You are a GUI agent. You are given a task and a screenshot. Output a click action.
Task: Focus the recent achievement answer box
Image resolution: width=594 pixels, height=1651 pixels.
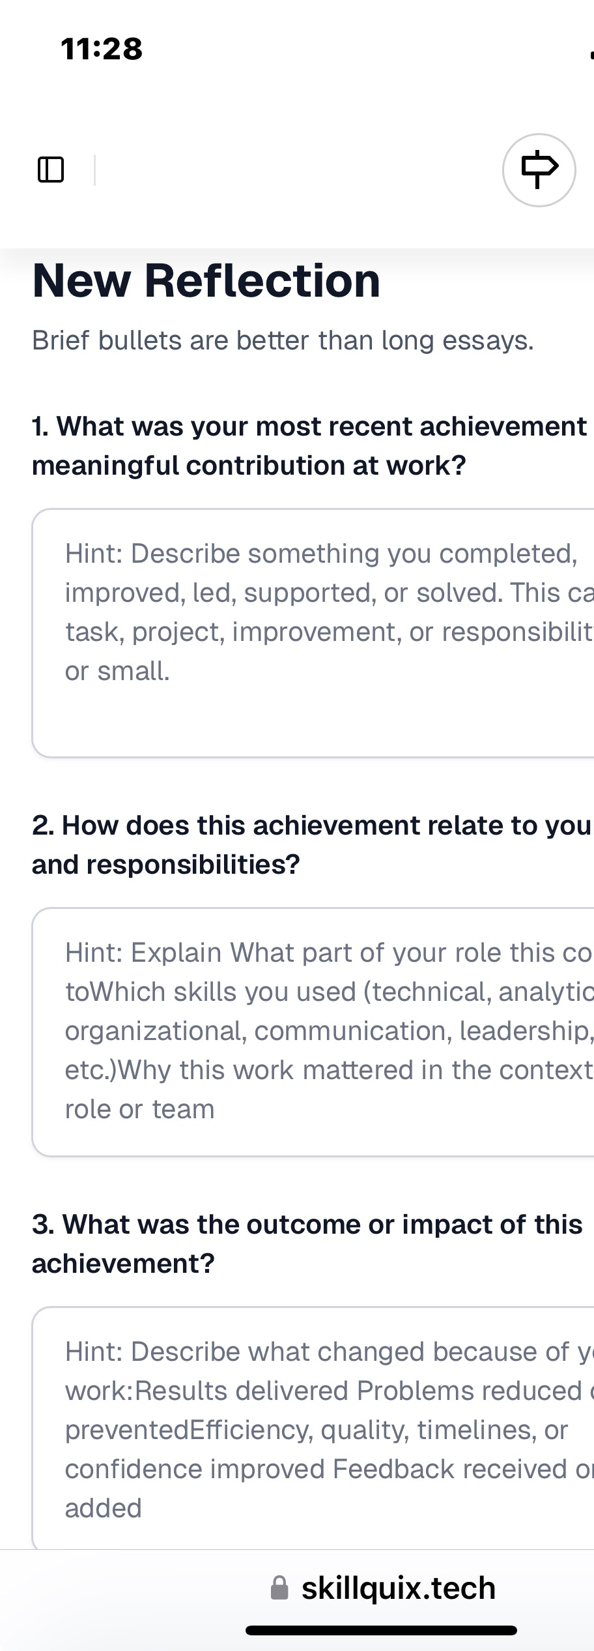[x=313, y=633]
